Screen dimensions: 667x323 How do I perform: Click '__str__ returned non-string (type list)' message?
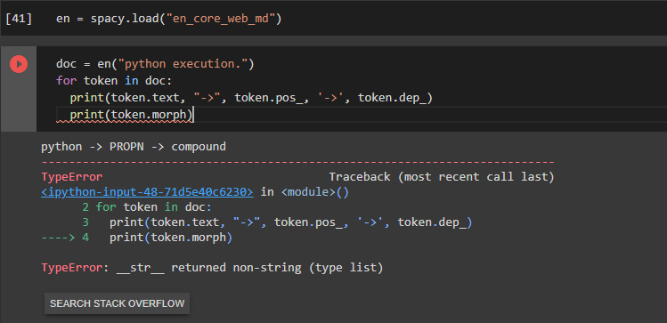click(249, 268)
